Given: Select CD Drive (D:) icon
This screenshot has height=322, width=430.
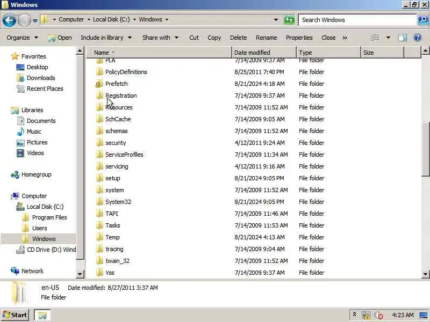Looking at the screenshot, I should point(20,250).
